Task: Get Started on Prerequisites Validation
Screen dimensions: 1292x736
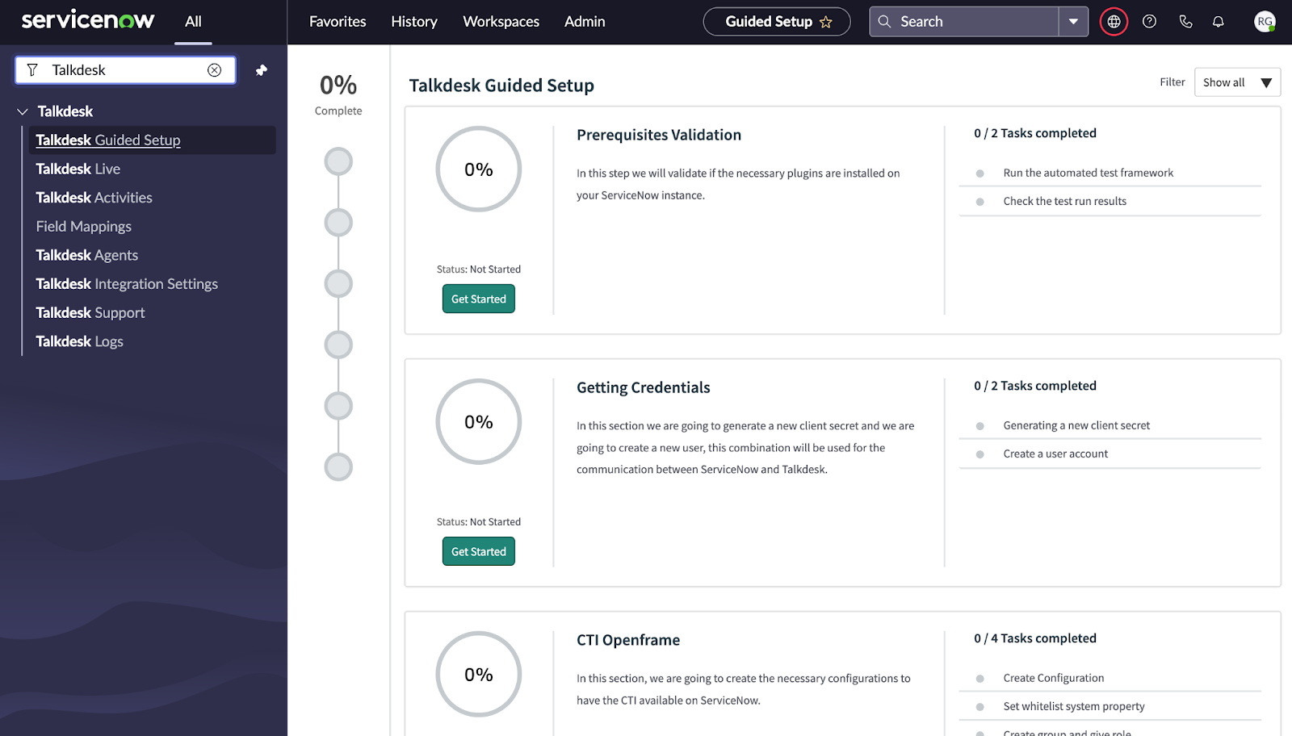Action: point(478,299)
